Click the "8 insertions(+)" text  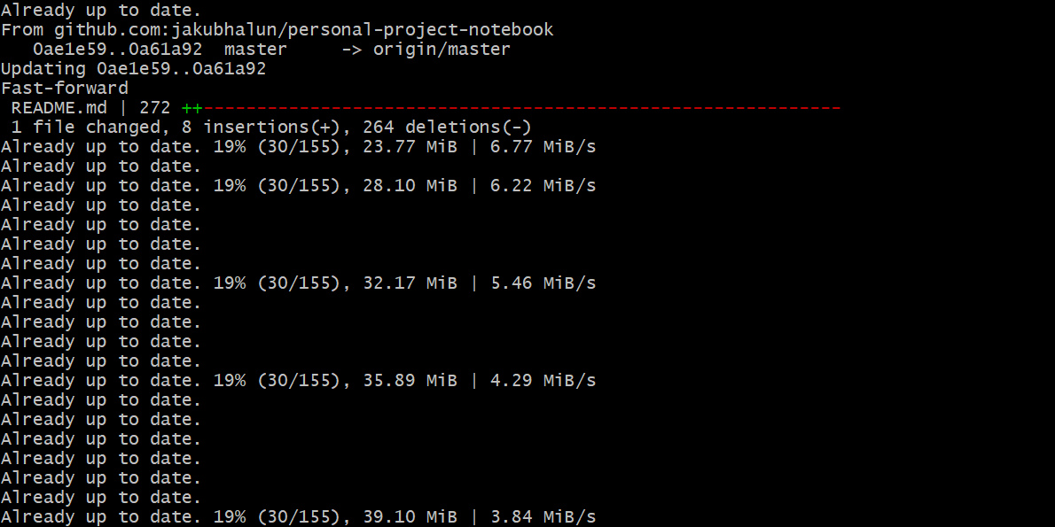click(x=277, y=128)
